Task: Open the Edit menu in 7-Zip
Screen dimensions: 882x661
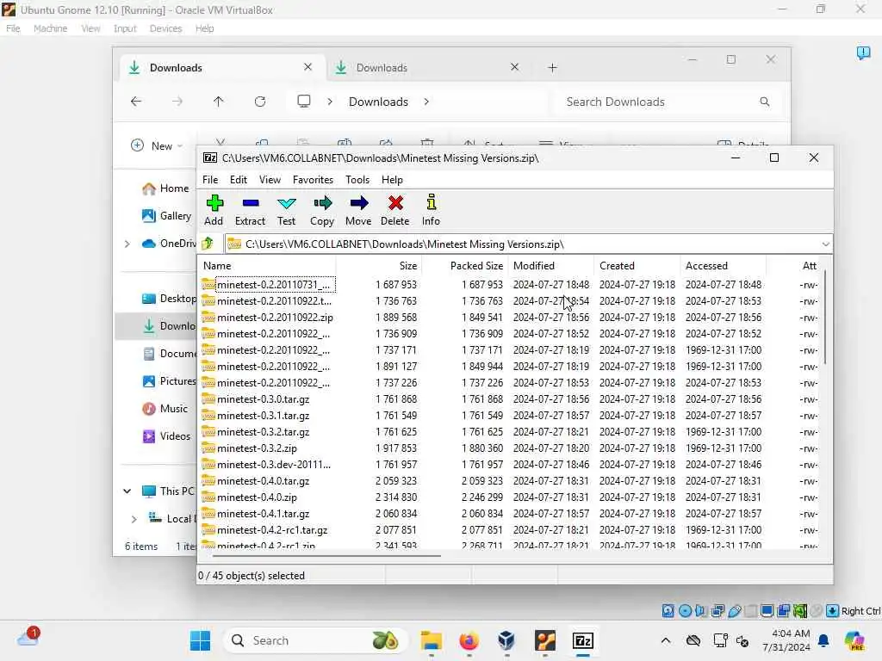Action: pos(238,180)
